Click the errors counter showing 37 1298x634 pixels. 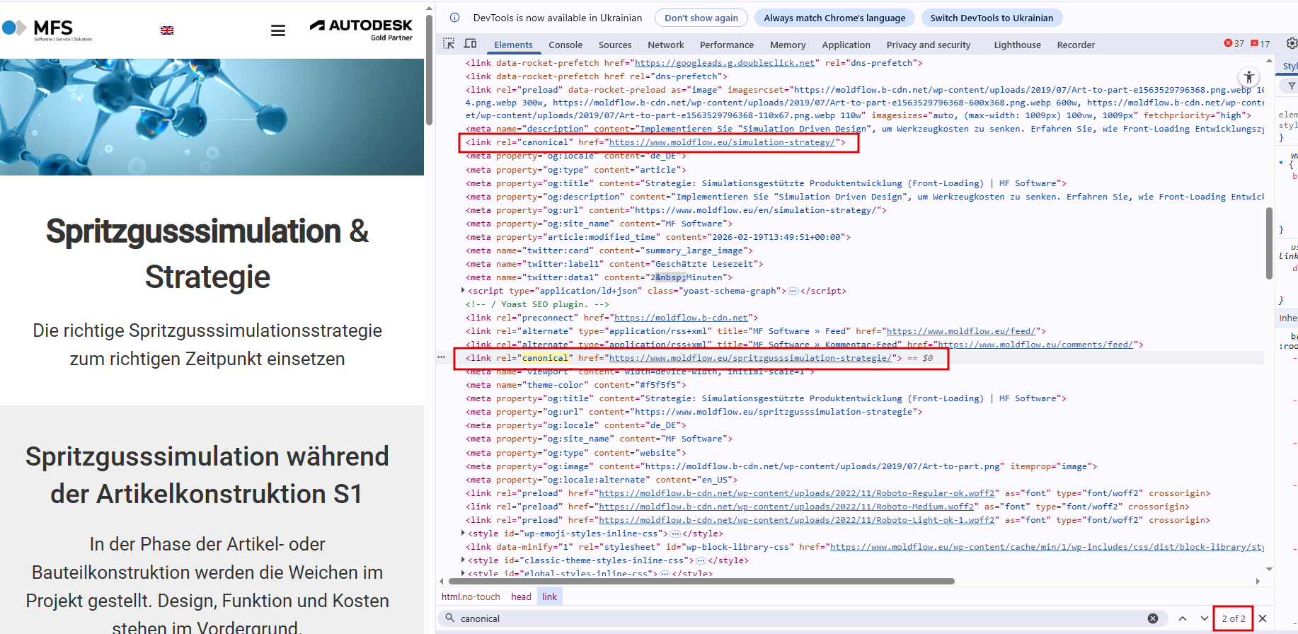1234,44
